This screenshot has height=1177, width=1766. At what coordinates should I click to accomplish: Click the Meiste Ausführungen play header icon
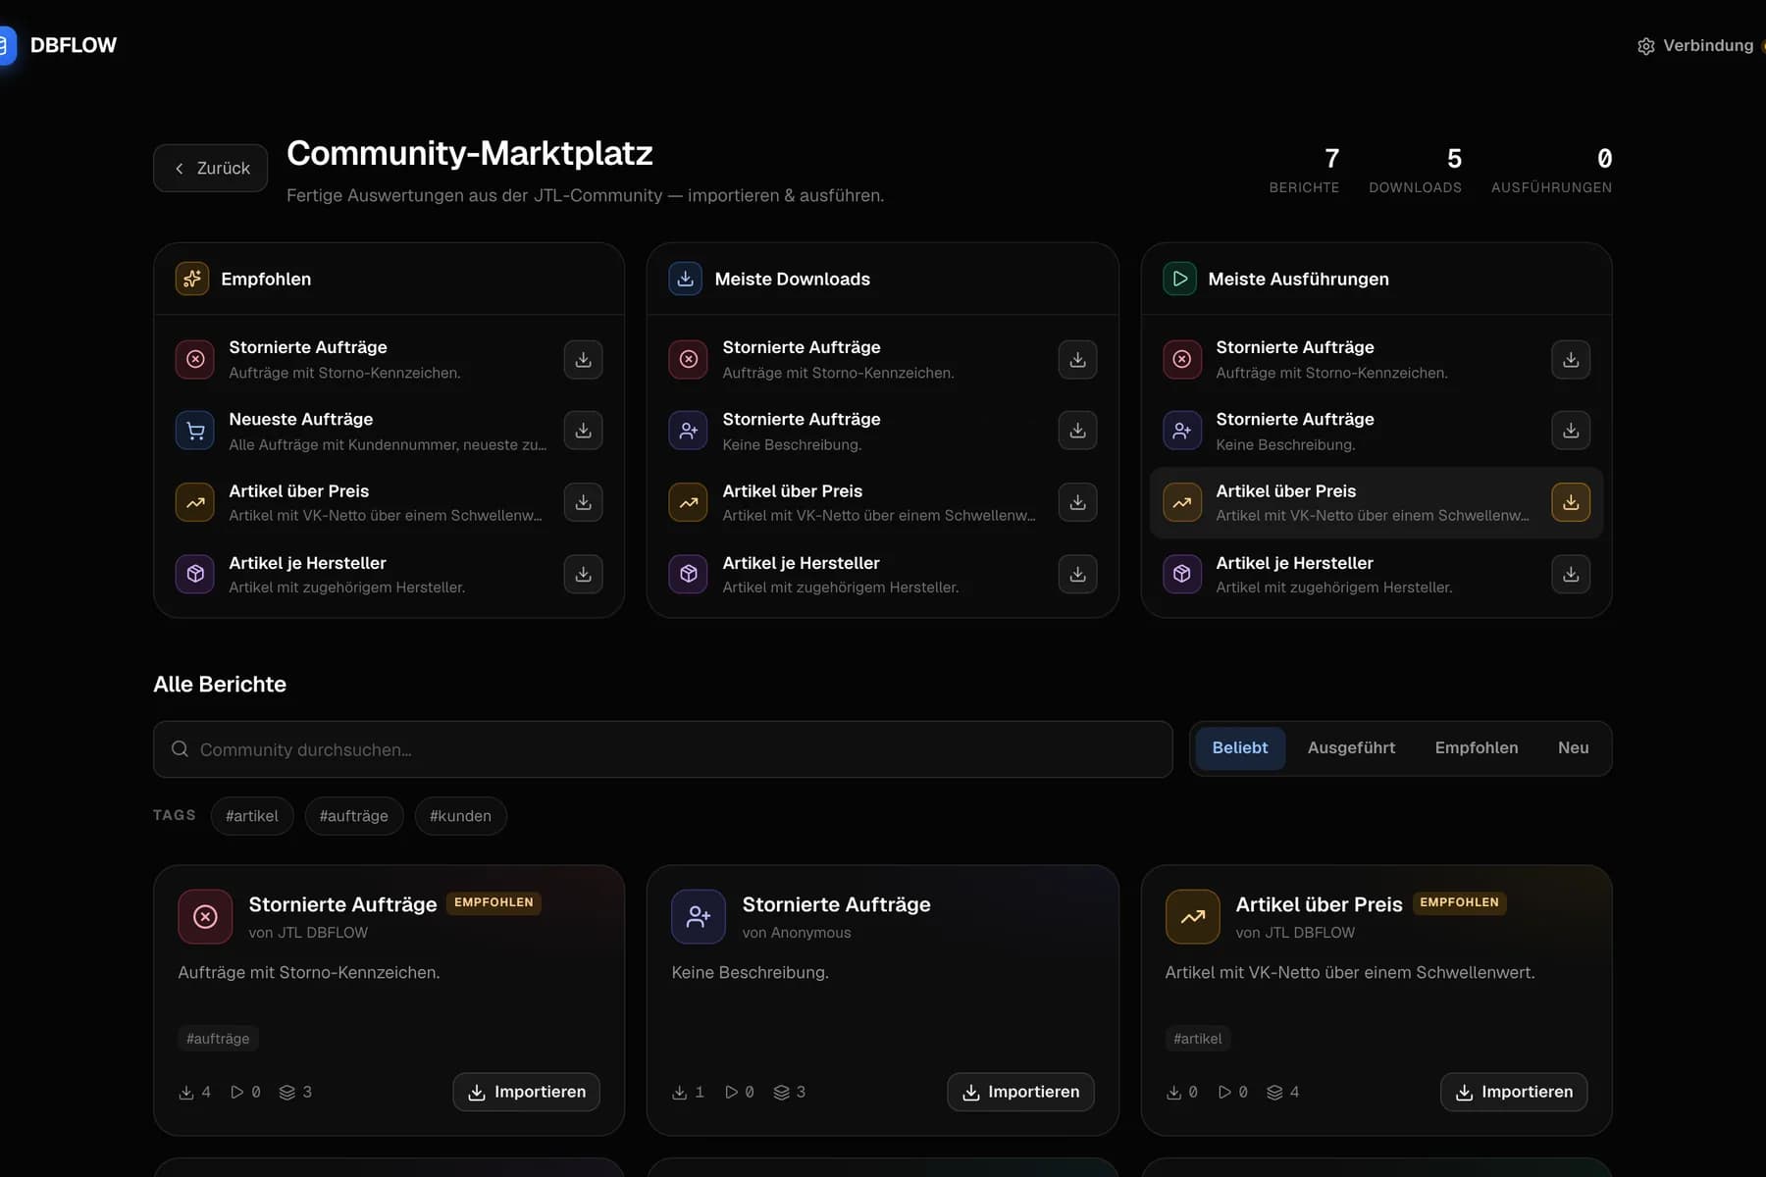tap(1179, 279)
